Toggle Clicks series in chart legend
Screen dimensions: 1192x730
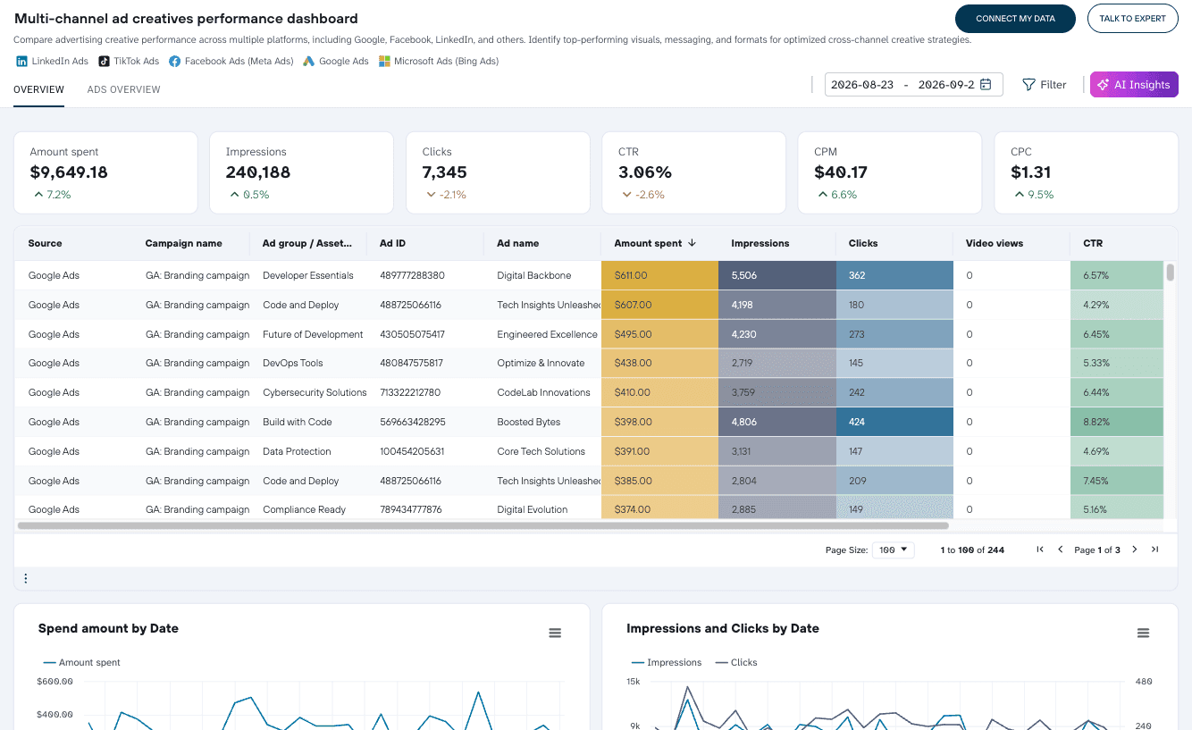click(736, 663)
